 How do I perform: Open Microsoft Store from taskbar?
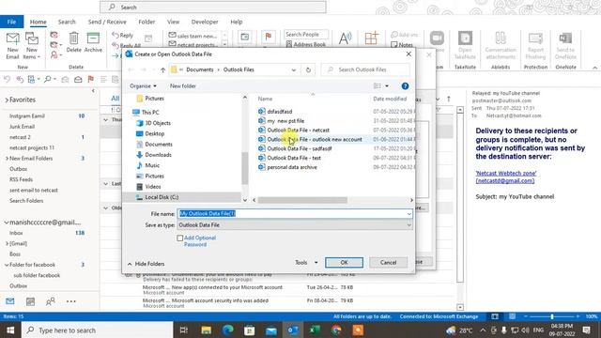click(249, 330)
